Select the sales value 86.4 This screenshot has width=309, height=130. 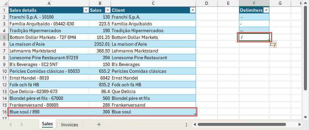(x=100, y=91)
